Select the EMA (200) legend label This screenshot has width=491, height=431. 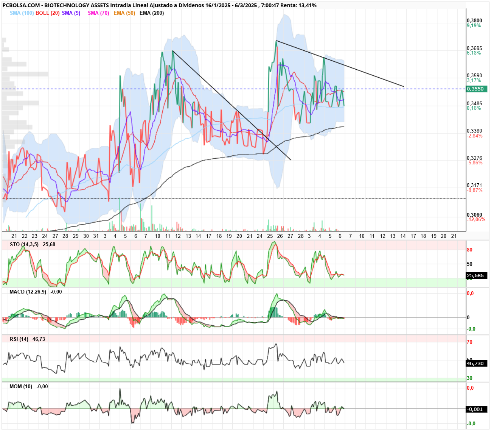(152, 13)
